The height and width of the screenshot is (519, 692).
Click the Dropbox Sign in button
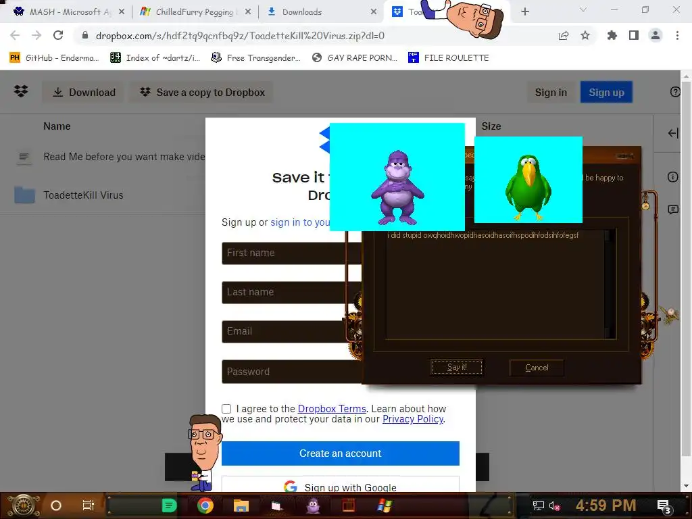[x=551, y=92]
